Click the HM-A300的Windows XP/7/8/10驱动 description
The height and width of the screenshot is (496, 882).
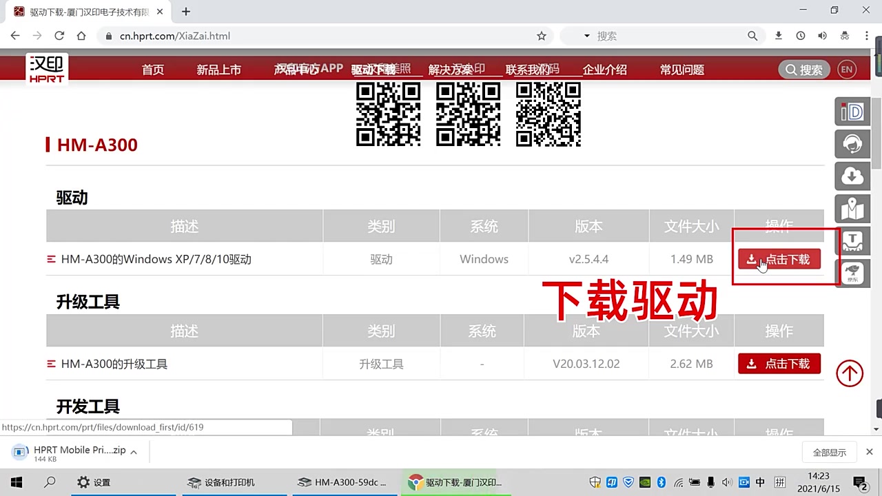[156, 259]
